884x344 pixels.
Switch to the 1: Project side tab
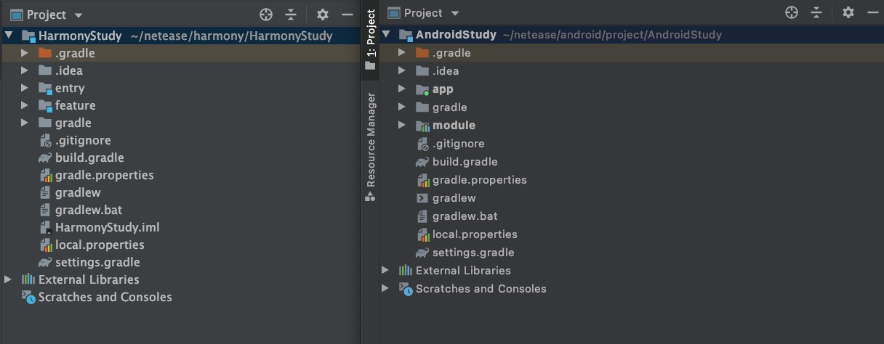coord(371,33)
